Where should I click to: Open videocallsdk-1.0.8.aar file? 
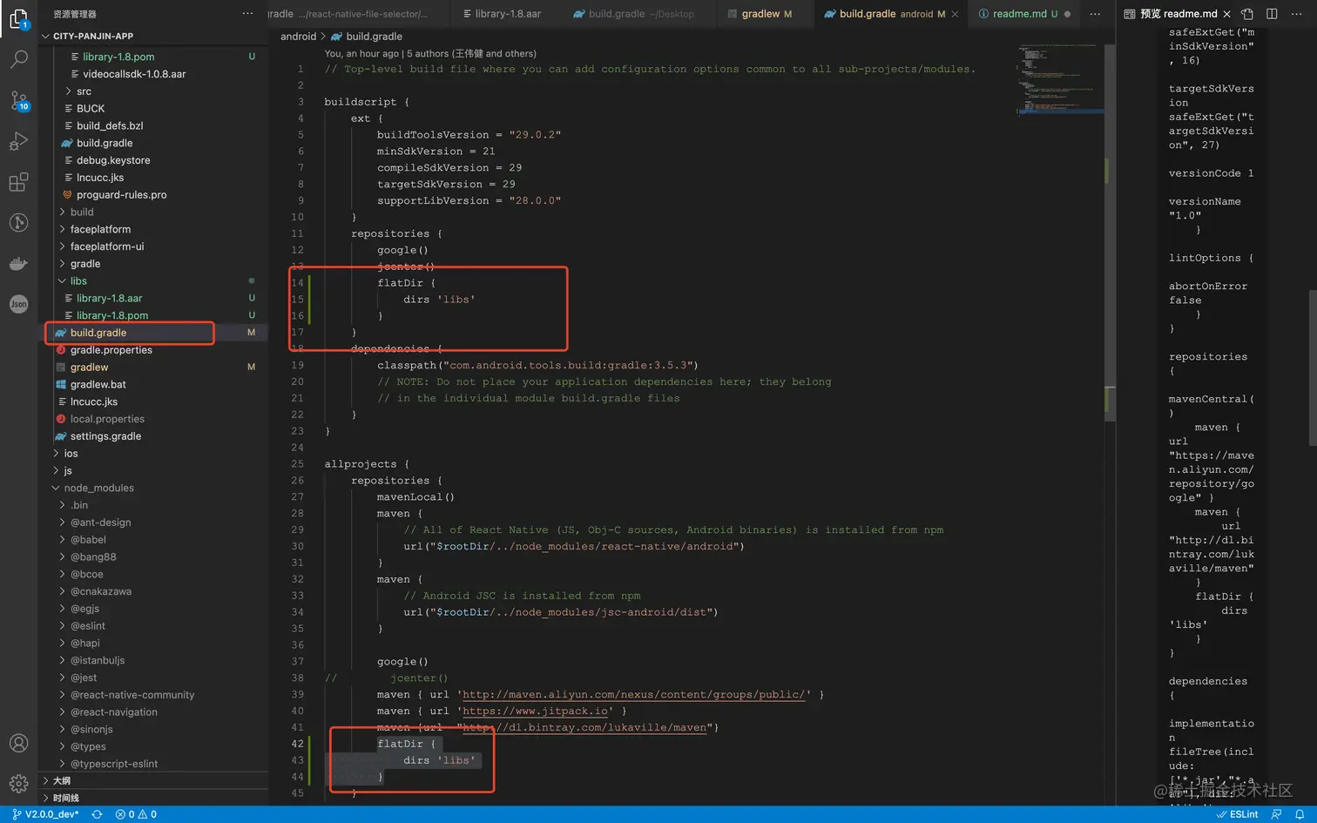click(x=134, y=74)
